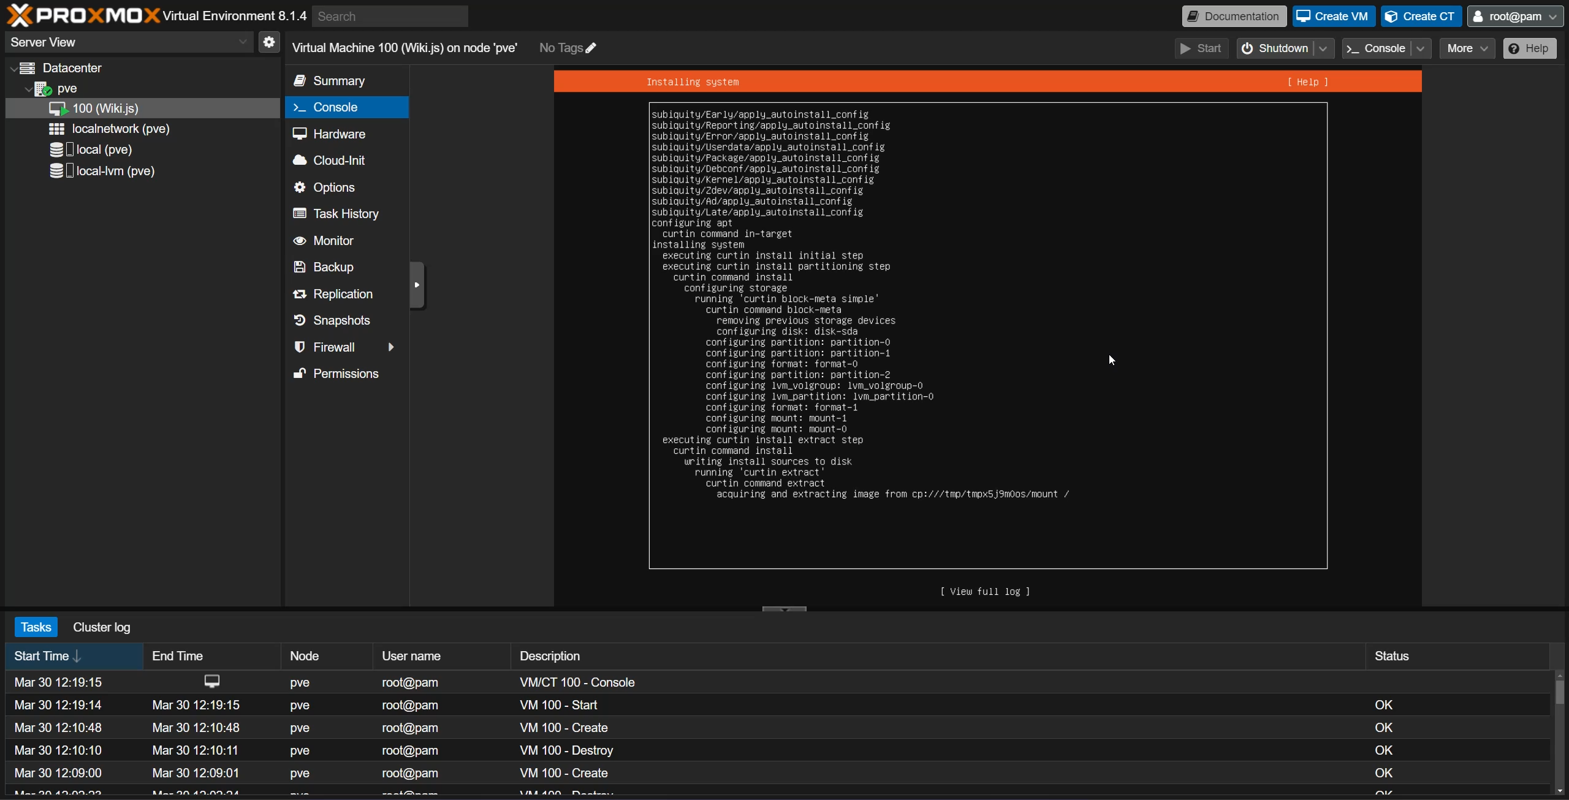Select the Hardware menu item

tap(338, 134)
